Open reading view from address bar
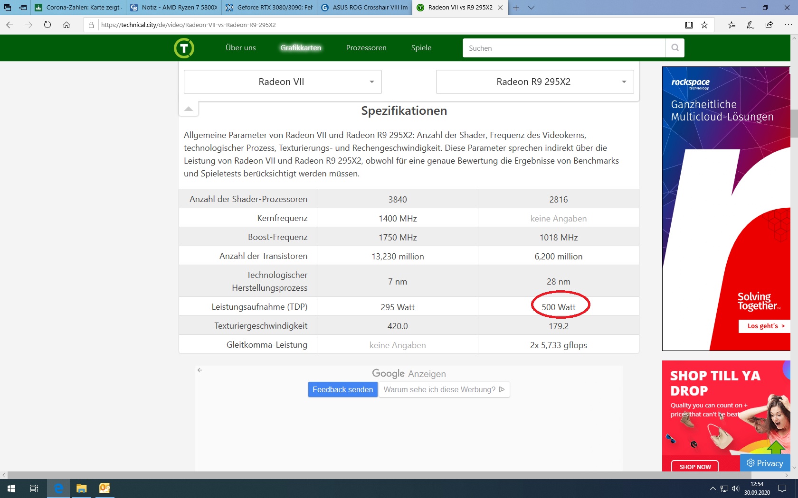798x498 pixels. point(689,25)
